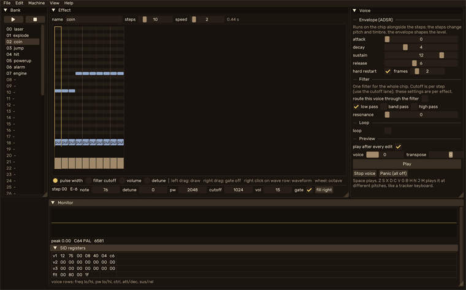Select the 07 engine effect
The width and height of the screenshot is (466, 290).
(22, 74)
